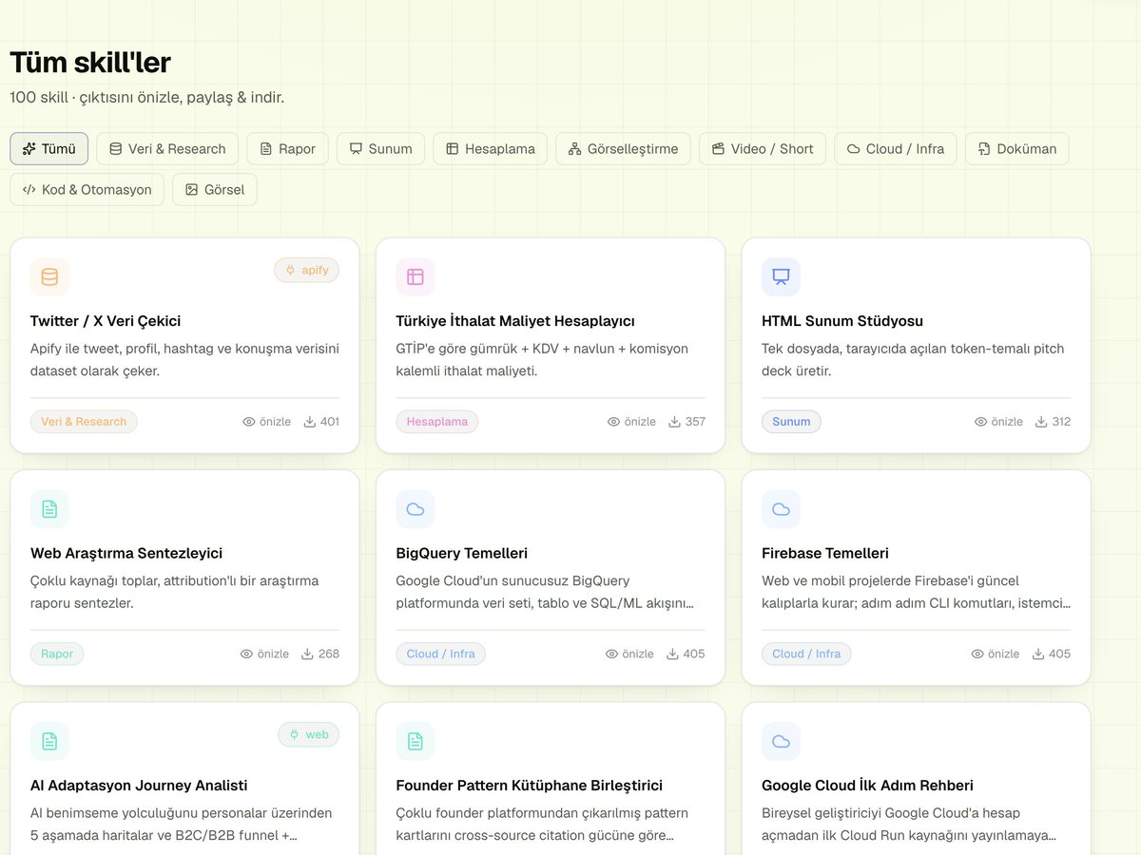Select the Tümü filter tab
Screen dimensions: 1141x855
(x=49, y=148)
